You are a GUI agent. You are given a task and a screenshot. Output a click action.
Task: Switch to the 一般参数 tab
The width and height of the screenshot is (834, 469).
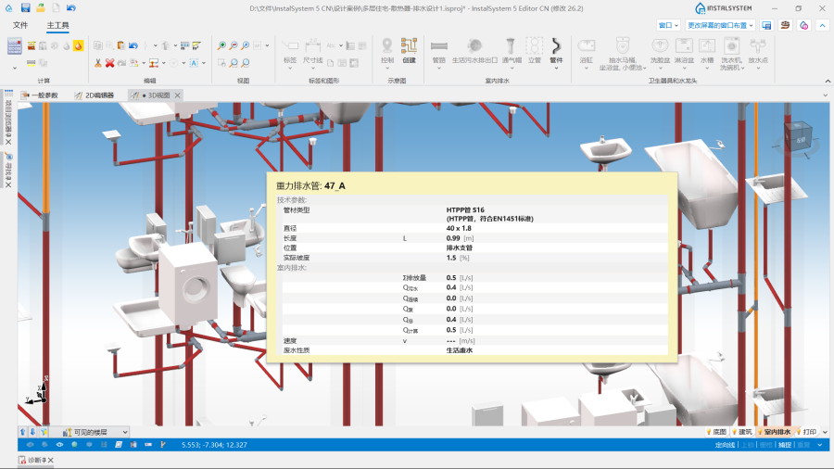39,95
